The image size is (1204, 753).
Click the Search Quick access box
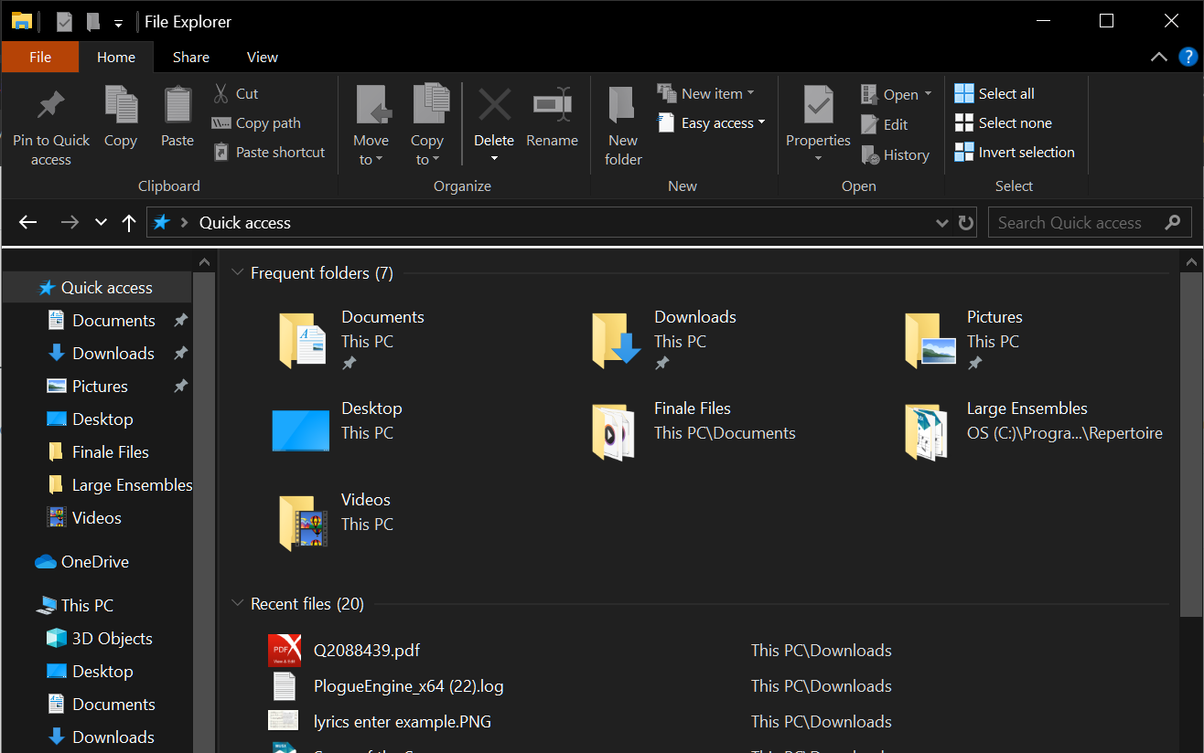click(1090, 222)
